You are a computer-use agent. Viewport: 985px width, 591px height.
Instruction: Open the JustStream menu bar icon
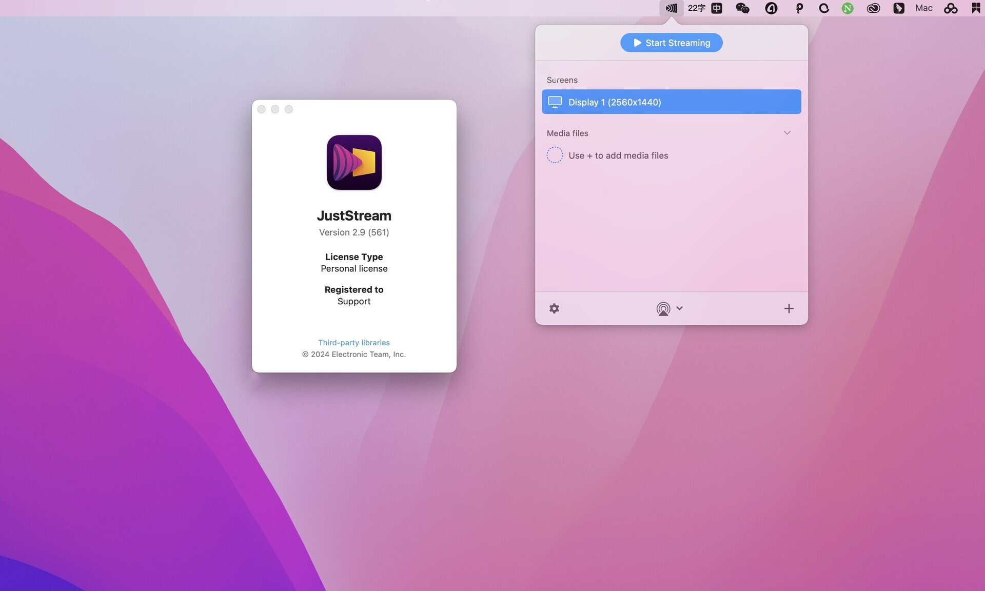671,8
